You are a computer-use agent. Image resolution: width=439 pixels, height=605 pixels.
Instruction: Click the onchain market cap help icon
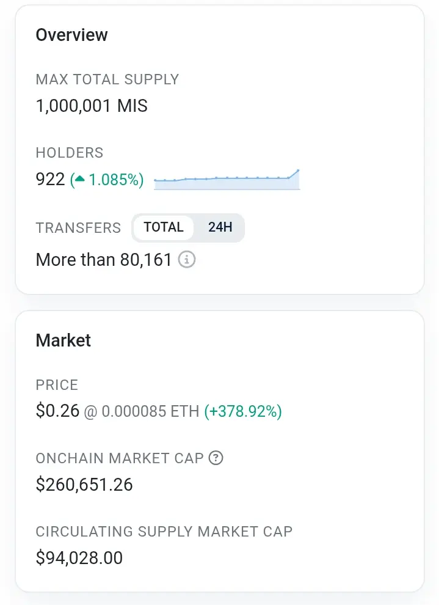point(216,458)
